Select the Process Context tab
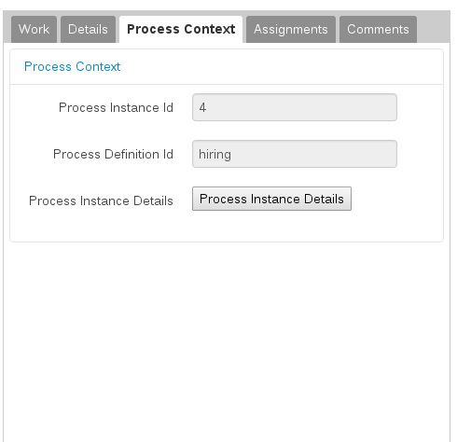Screen dimensions: 457x442 point(181,30)
